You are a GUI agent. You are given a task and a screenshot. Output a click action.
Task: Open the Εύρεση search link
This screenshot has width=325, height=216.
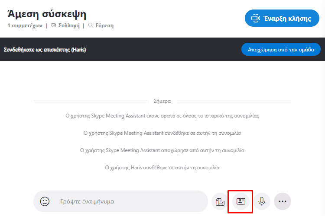(x=104, y=25)
